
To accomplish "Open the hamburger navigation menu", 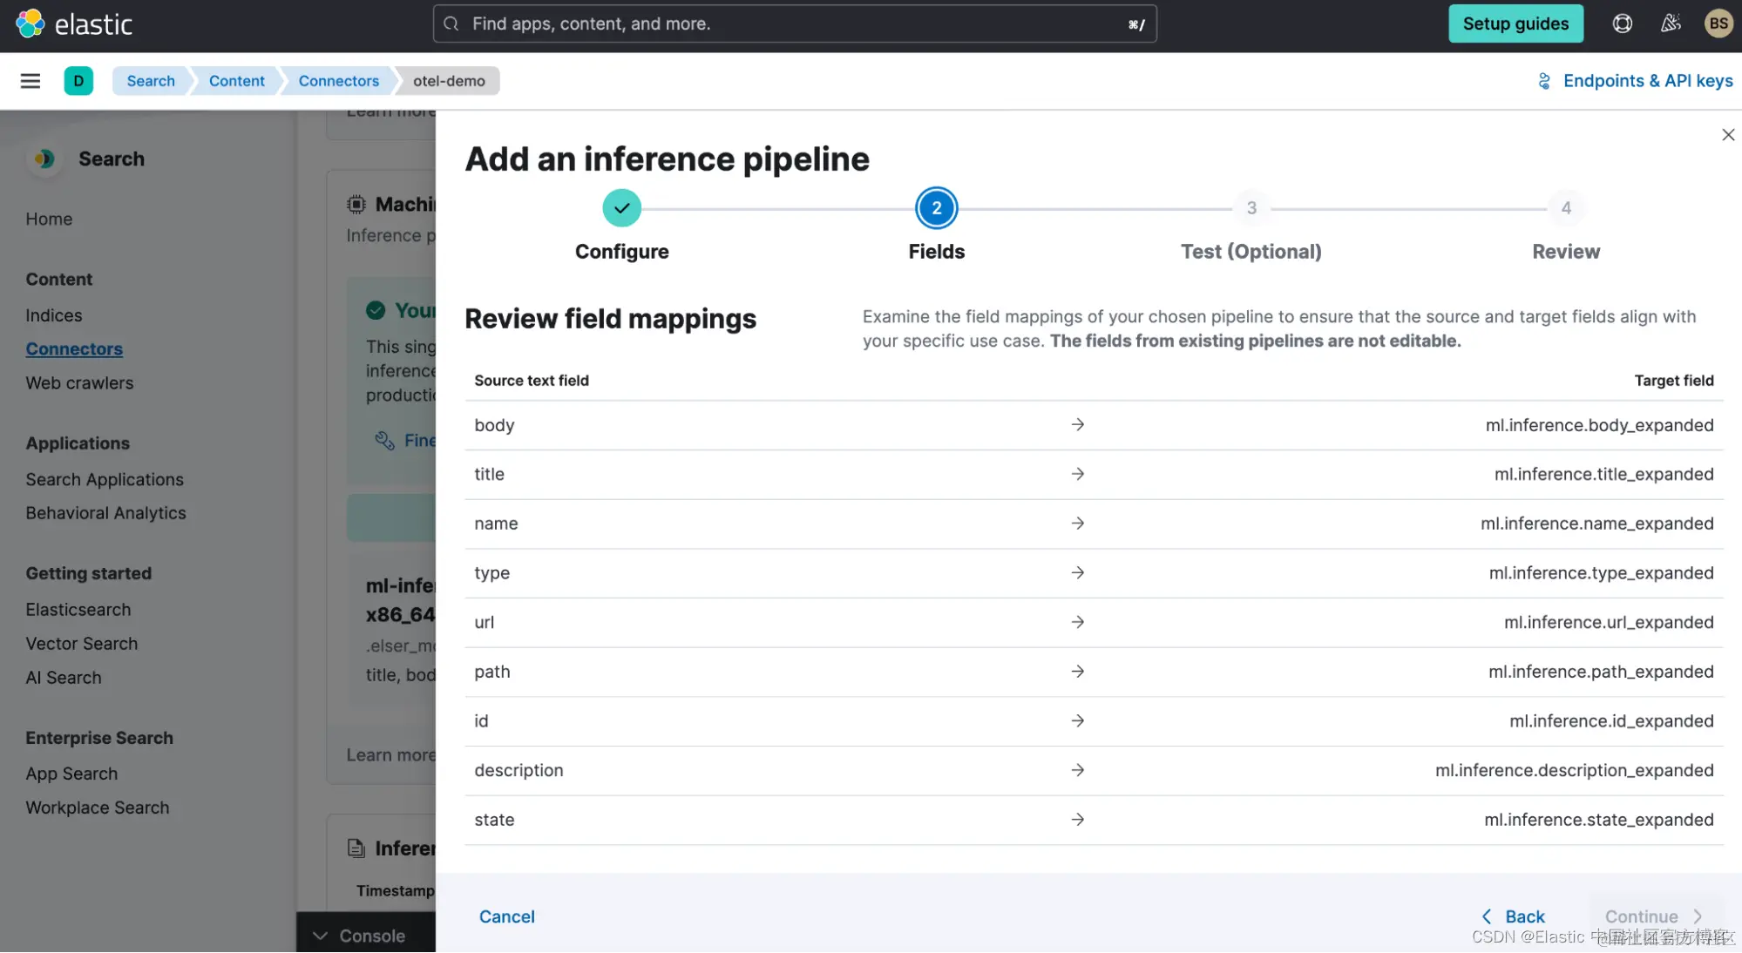I will click(x=31, y=81).
